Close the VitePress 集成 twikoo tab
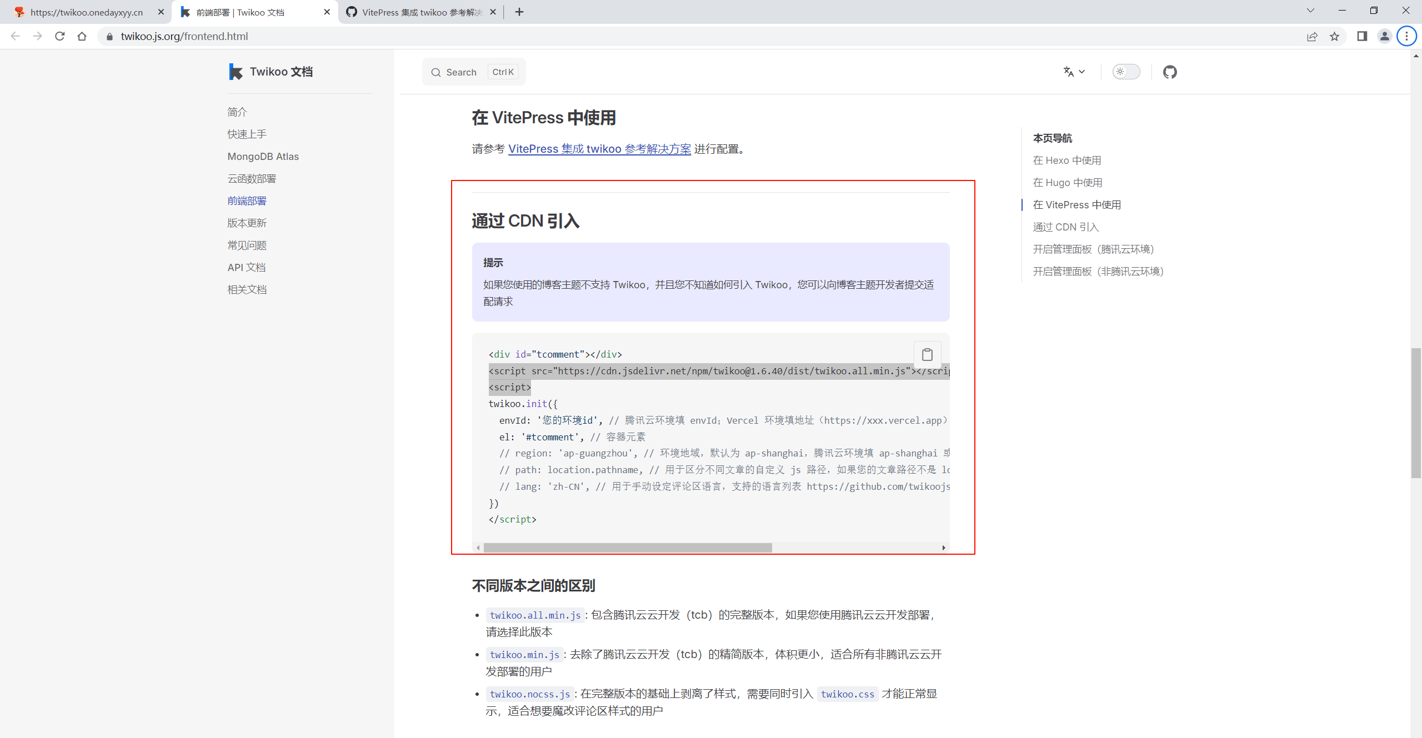Screen dimensions: 1422x738 (493, 12)
